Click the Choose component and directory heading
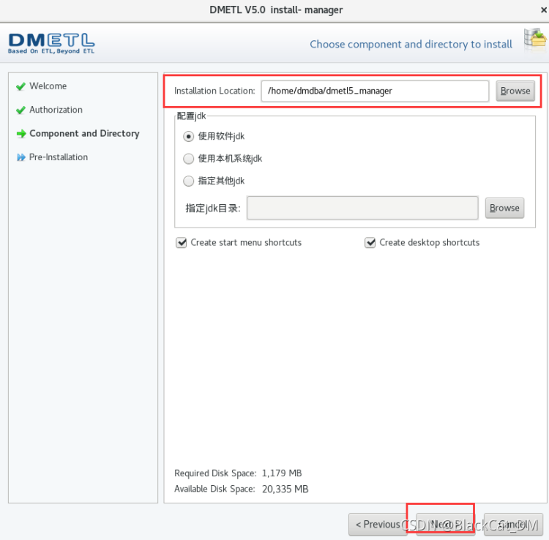Screen dimensions: 549x540 tap(411, 45)
